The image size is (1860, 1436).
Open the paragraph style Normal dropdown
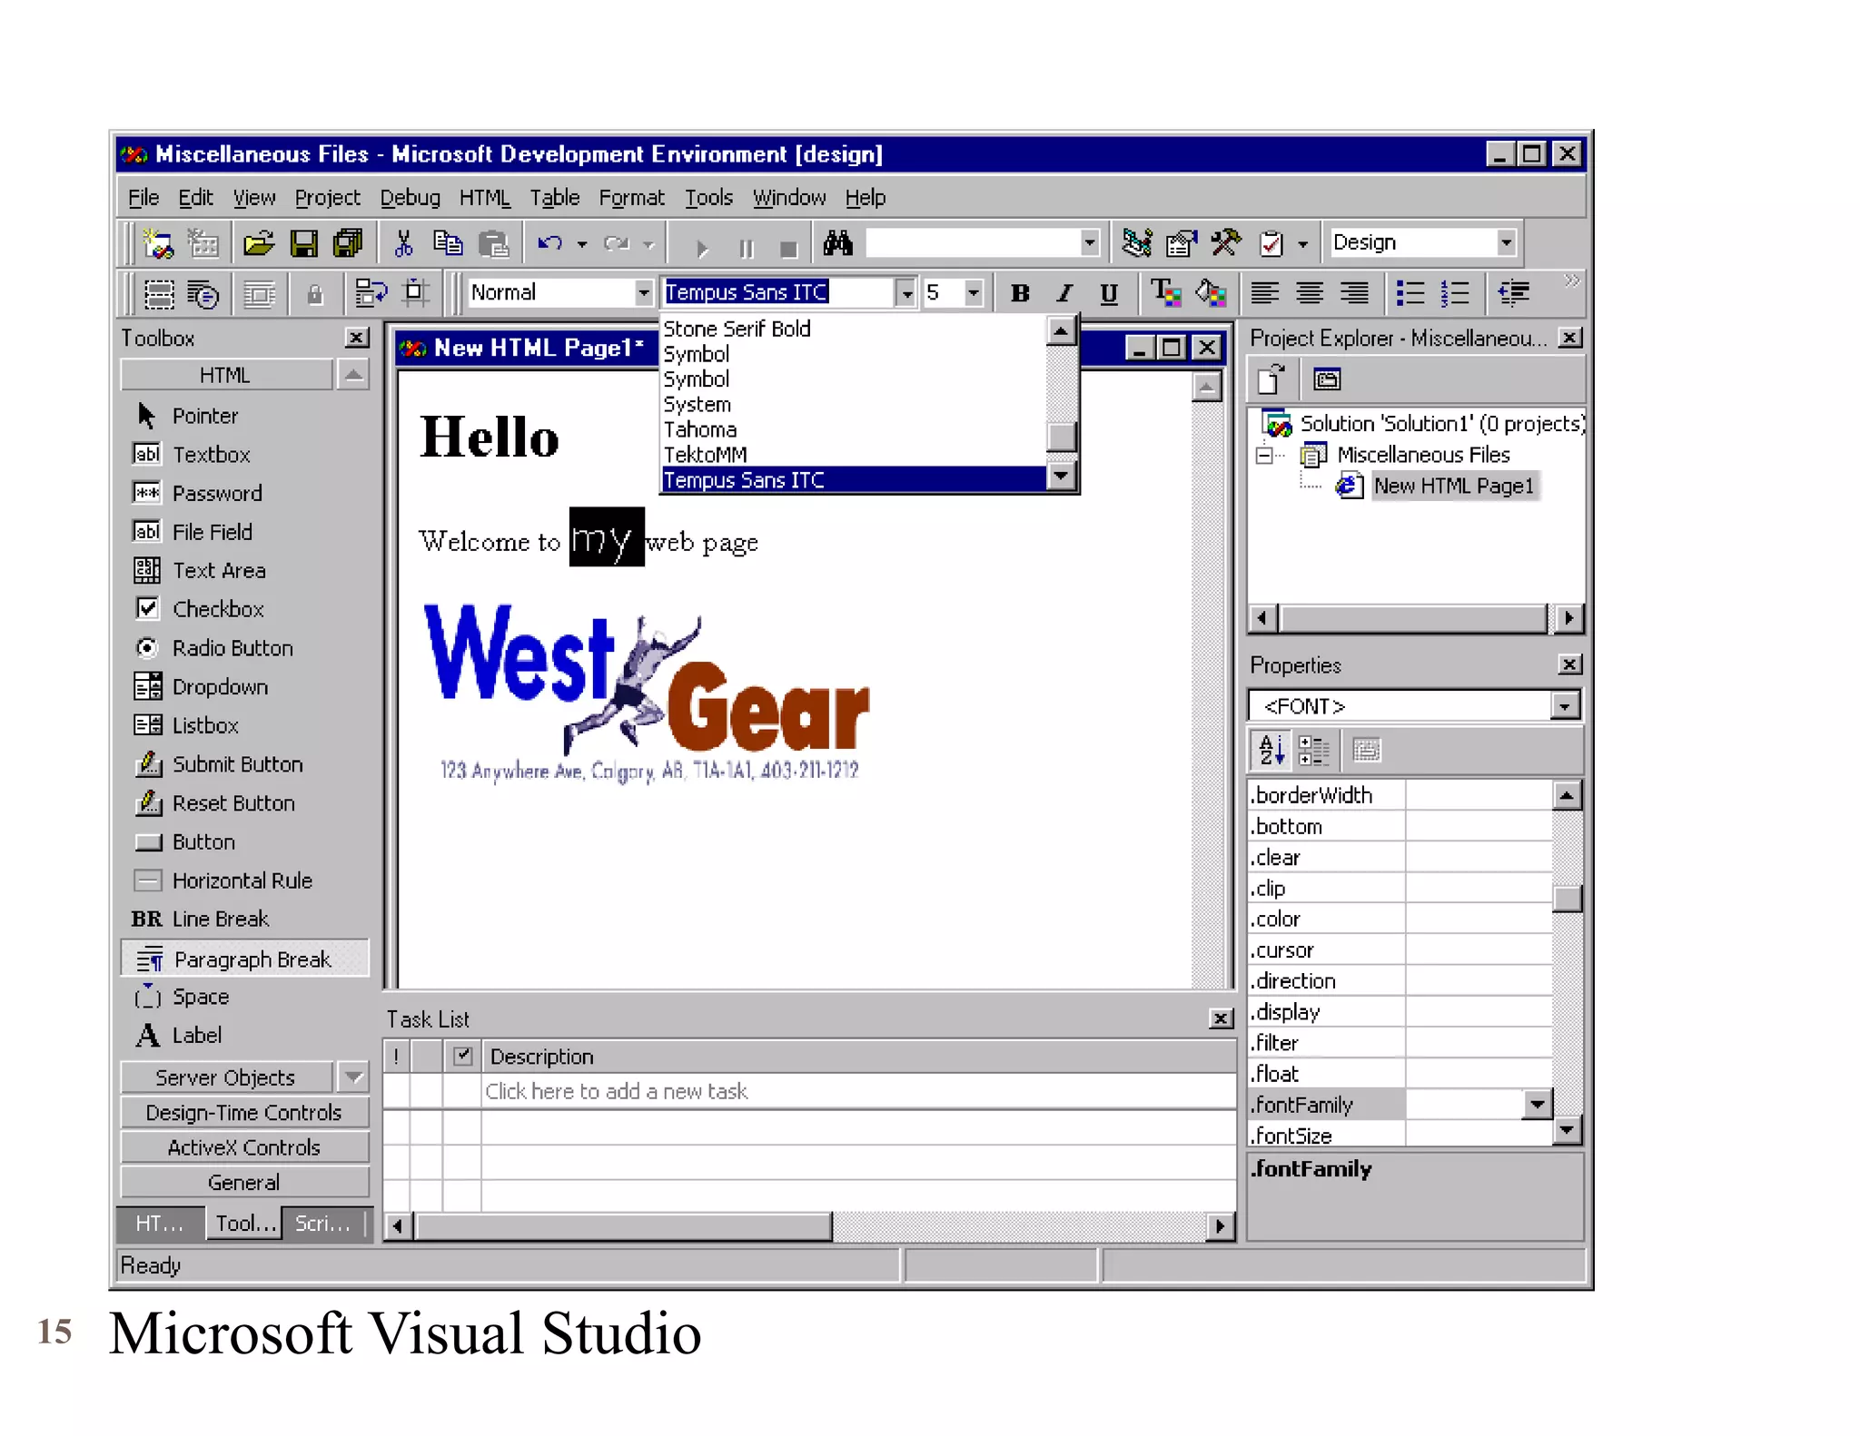(643, 293)
